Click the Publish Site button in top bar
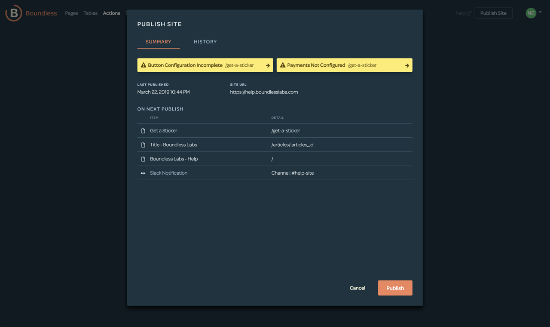The width and height of the screenshot is (550, 327). (x=493, y=13)
